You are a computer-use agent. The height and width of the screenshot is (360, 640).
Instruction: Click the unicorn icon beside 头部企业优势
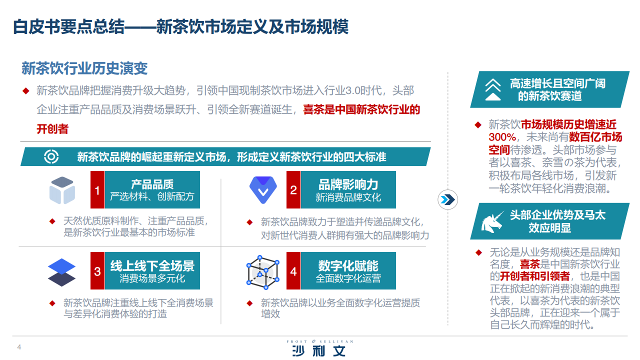click(x=492, y=221)
